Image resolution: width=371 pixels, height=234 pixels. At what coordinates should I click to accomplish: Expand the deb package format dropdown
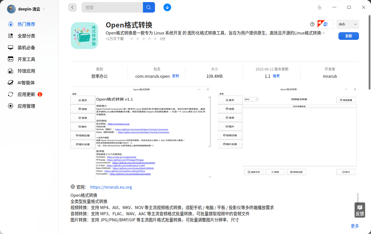pyautogui.click(x=348, y=24)
